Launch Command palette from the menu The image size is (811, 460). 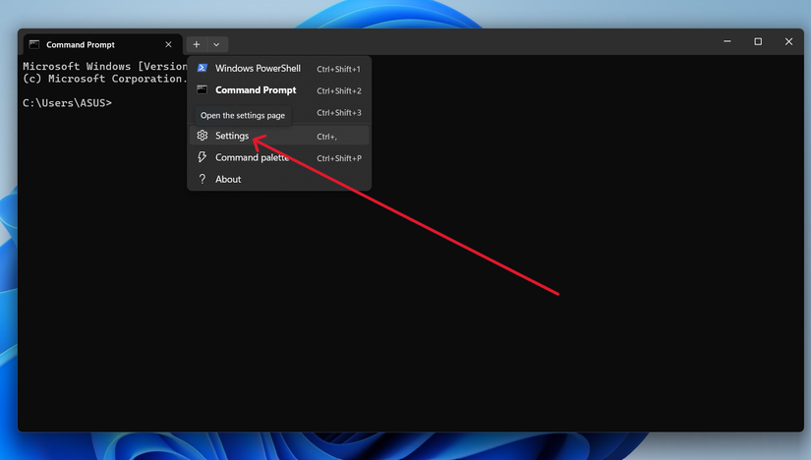point(252,157)
